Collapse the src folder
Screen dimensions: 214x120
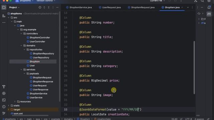coord(8,18)
